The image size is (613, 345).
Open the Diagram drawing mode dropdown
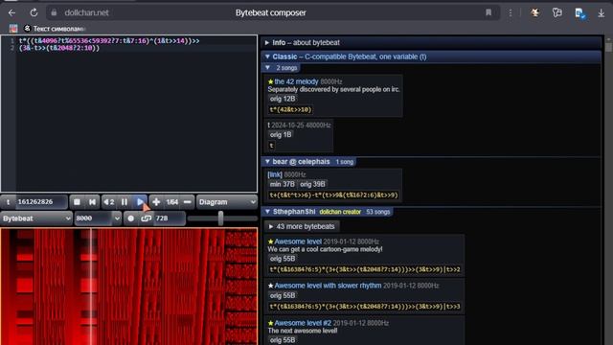[x=227, y=202]
